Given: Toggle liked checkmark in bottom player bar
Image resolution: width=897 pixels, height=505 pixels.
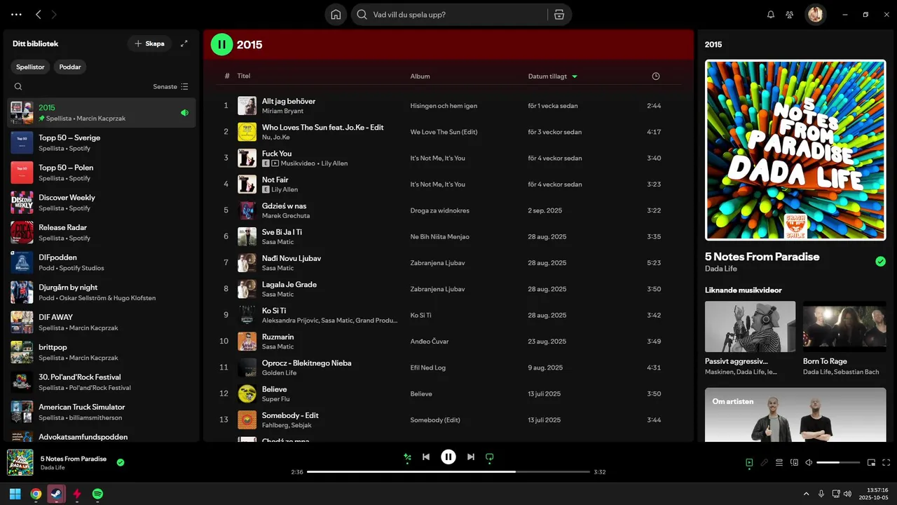Looking at the screenshot, I should point(121,463).
